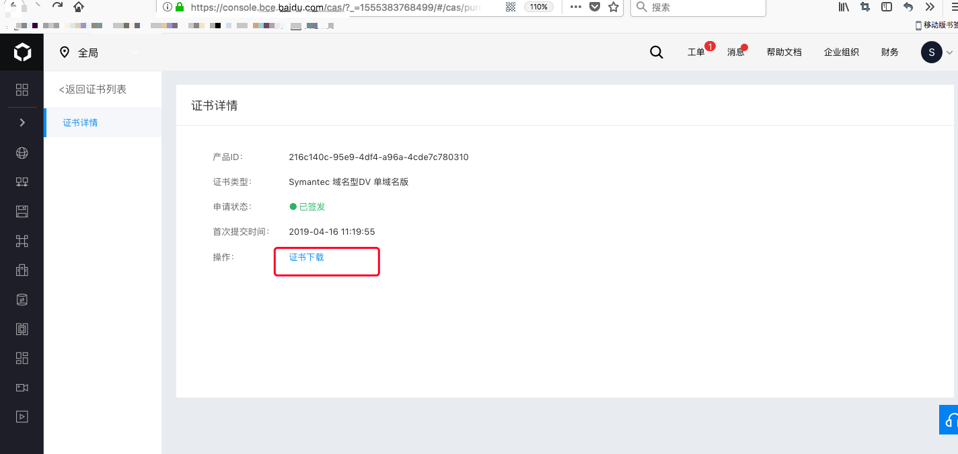Open the page actions three-dot menu

[x=576, y=7]
